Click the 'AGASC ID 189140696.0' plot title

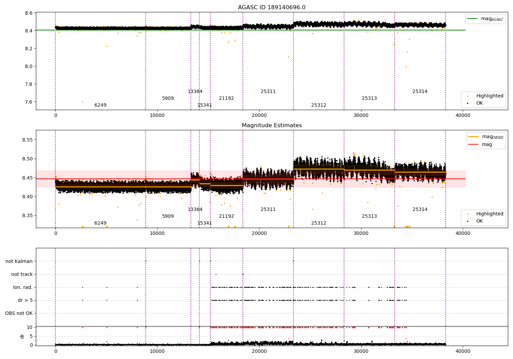[272, 8]
